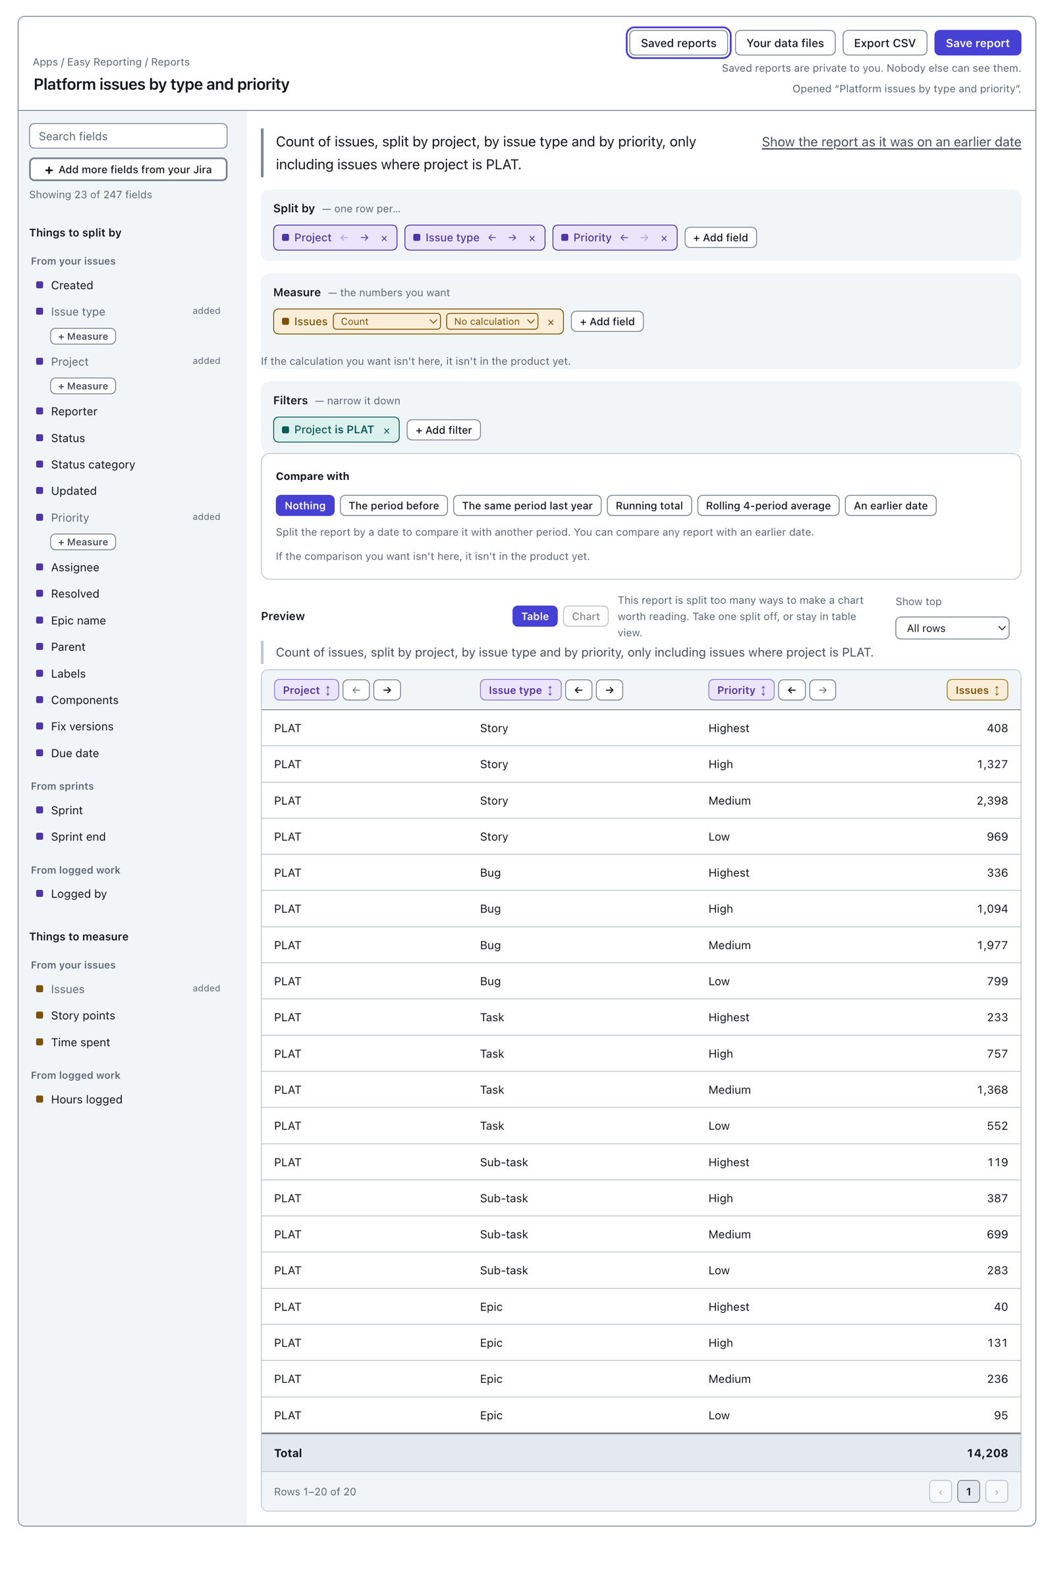Click Add filter button
The image size is (1054, 1582).
click(x=443, y=430)
